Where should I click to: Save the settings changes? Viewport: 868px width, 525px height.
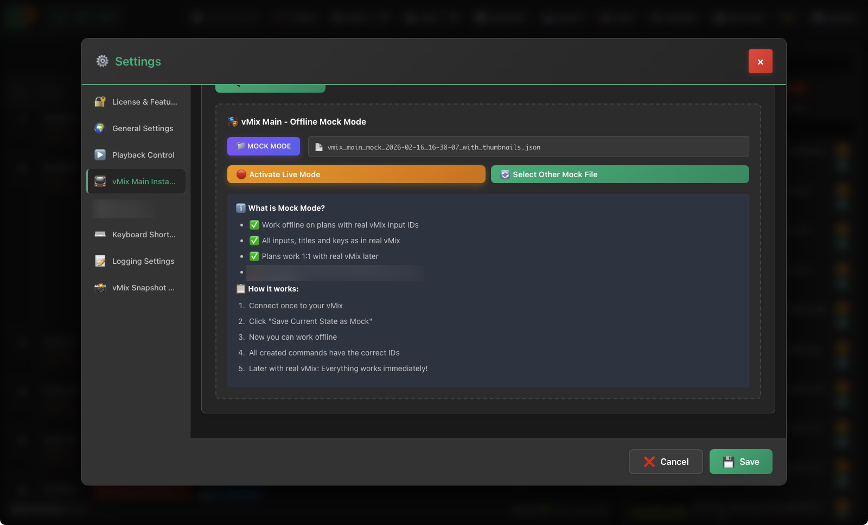tap(741, 461)
